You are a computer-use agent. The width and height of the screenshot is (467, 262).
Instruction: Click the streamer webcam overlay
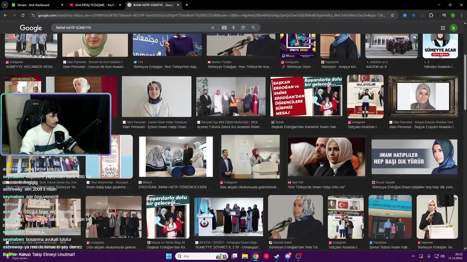56,124
